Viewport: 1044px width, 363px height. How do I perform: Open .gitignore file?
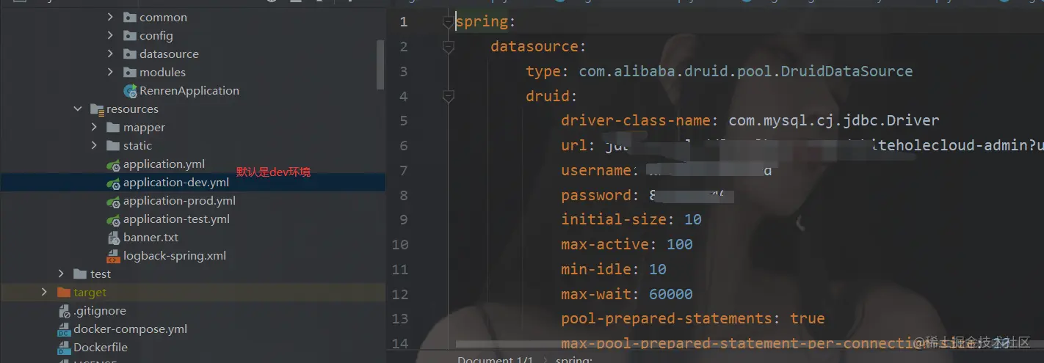(100, 311)
